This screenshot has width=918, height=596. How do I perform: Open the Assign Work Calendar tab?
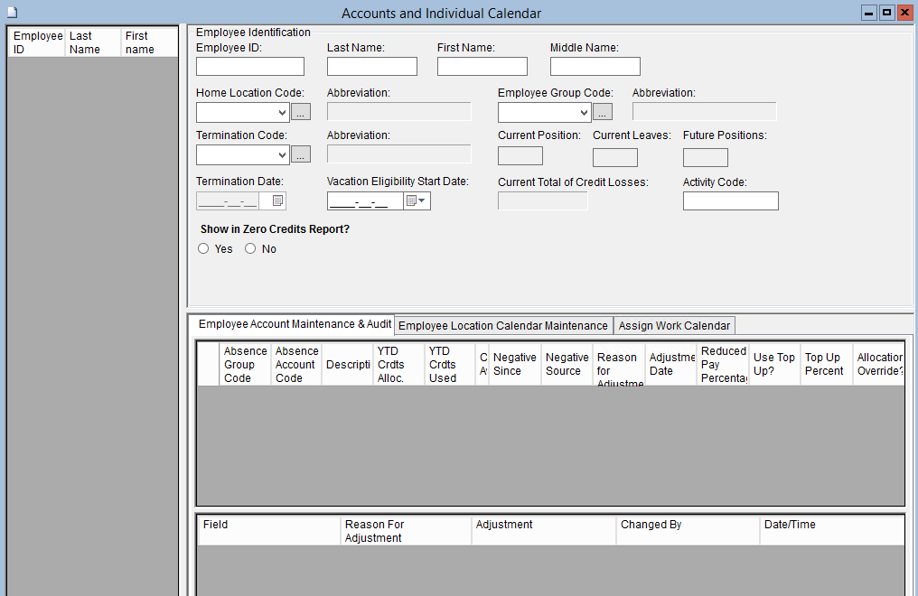tap(674, 325)
